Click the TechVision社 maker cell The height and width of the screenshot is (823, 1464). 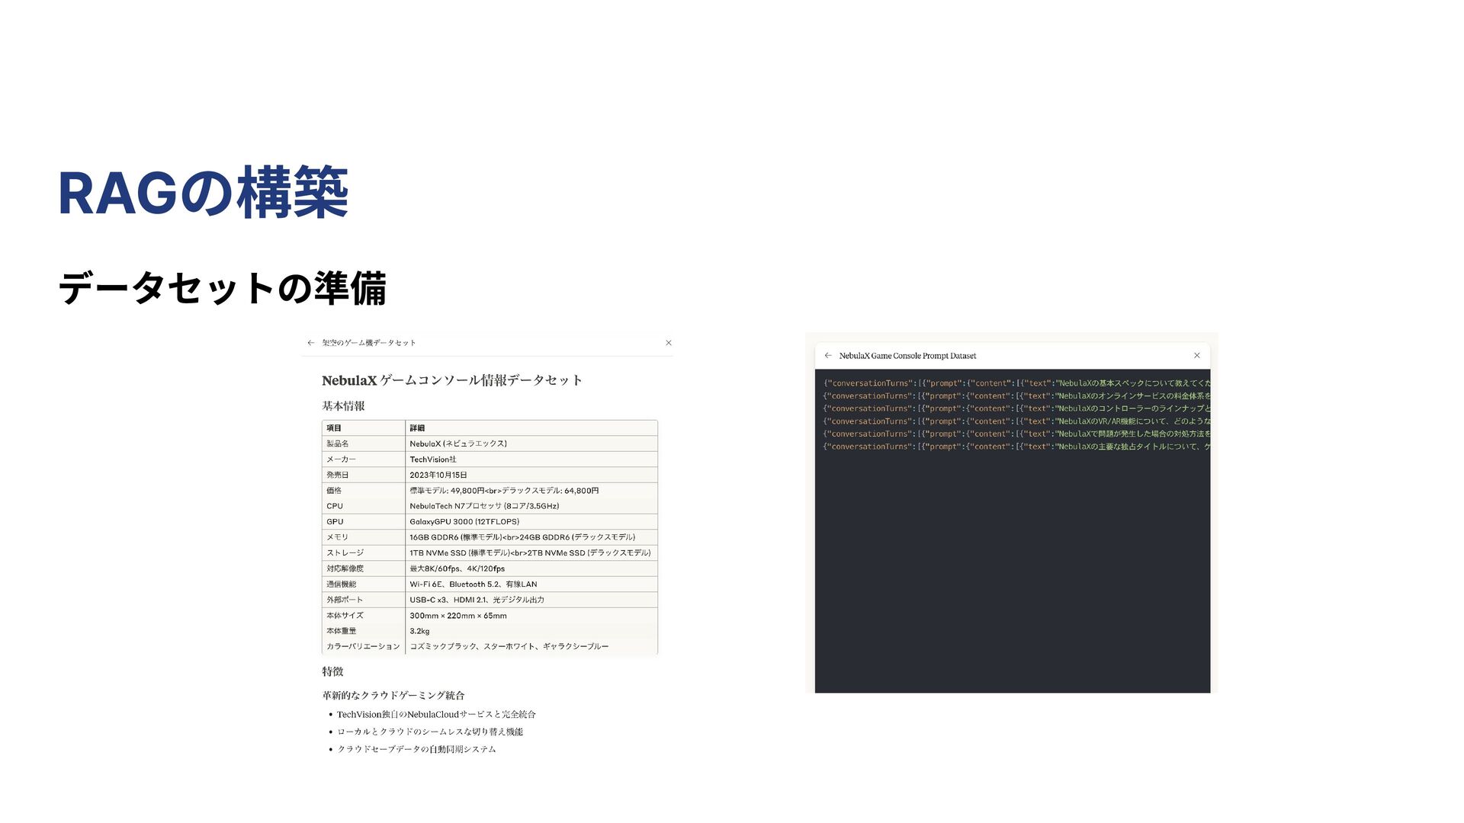[433, 460]
